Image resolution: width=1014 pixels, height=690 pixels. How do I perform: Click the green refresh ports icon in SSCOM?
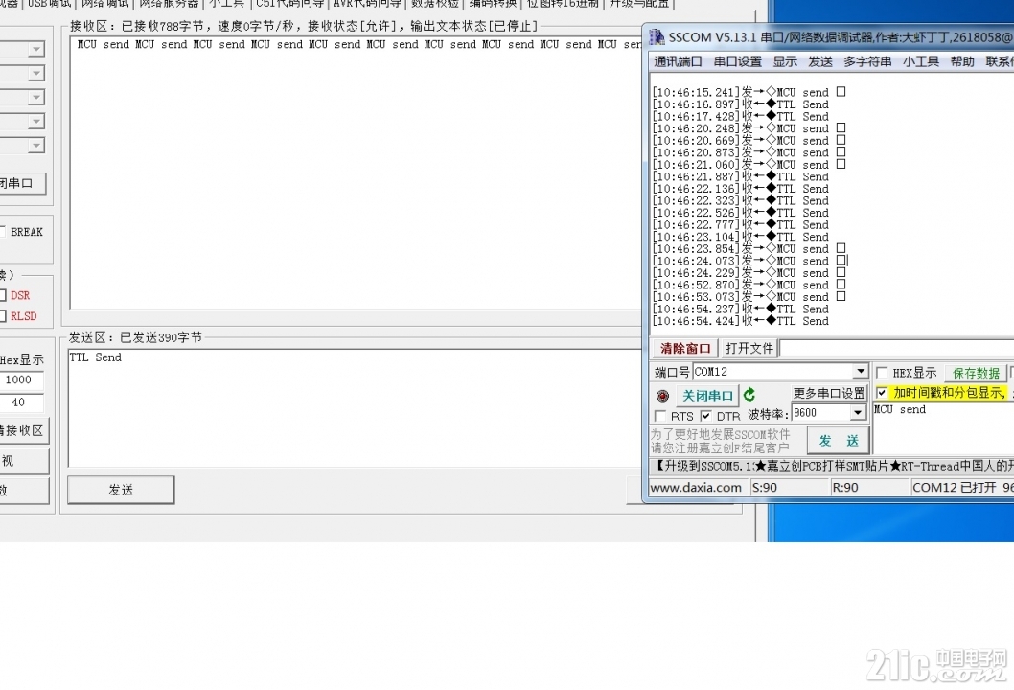749,395
